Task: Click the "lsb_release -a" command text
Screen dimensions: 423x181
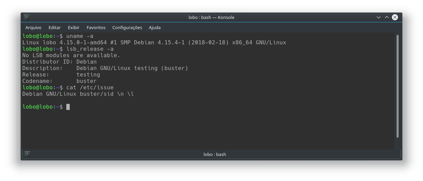Action: 90,49
